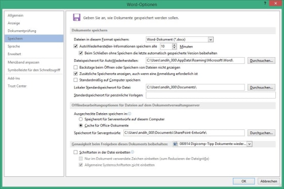This screenshot has width=284, height=189.
Task: Click the SharePoint-Entwürfe path field
Action: click(184, 133)
